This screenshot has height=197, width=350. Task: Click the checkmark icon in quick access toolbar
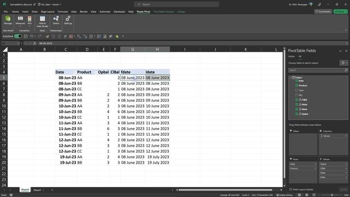pos(48,37)
